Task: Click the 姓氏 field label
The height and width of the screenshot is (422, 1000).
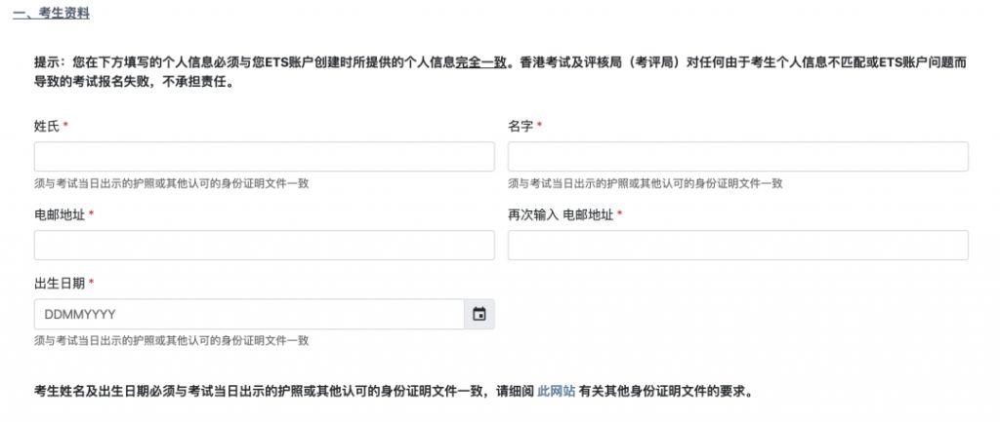Action: [47, 127]
